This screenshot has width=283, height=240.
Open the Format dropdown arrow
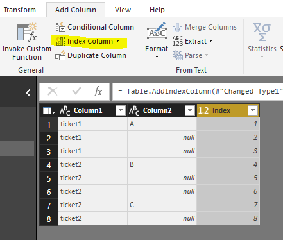(157, 56)
